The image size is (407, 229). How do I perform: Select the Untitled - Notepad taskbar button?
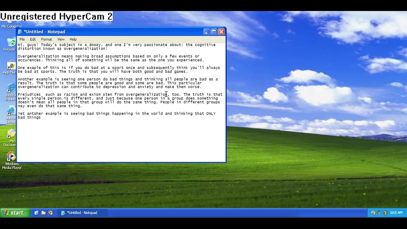82,213
